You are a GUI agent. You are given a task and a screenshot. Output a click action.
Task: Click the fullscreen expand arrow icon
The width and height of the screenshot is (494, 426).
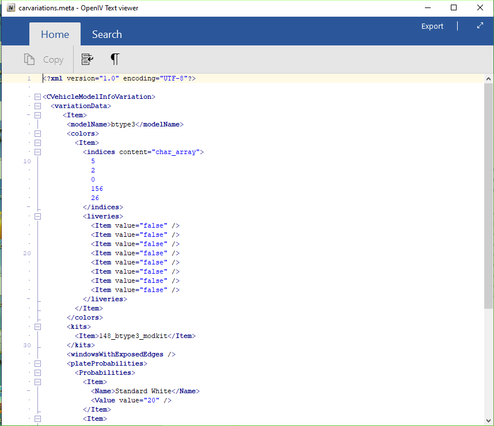[480, 26]
